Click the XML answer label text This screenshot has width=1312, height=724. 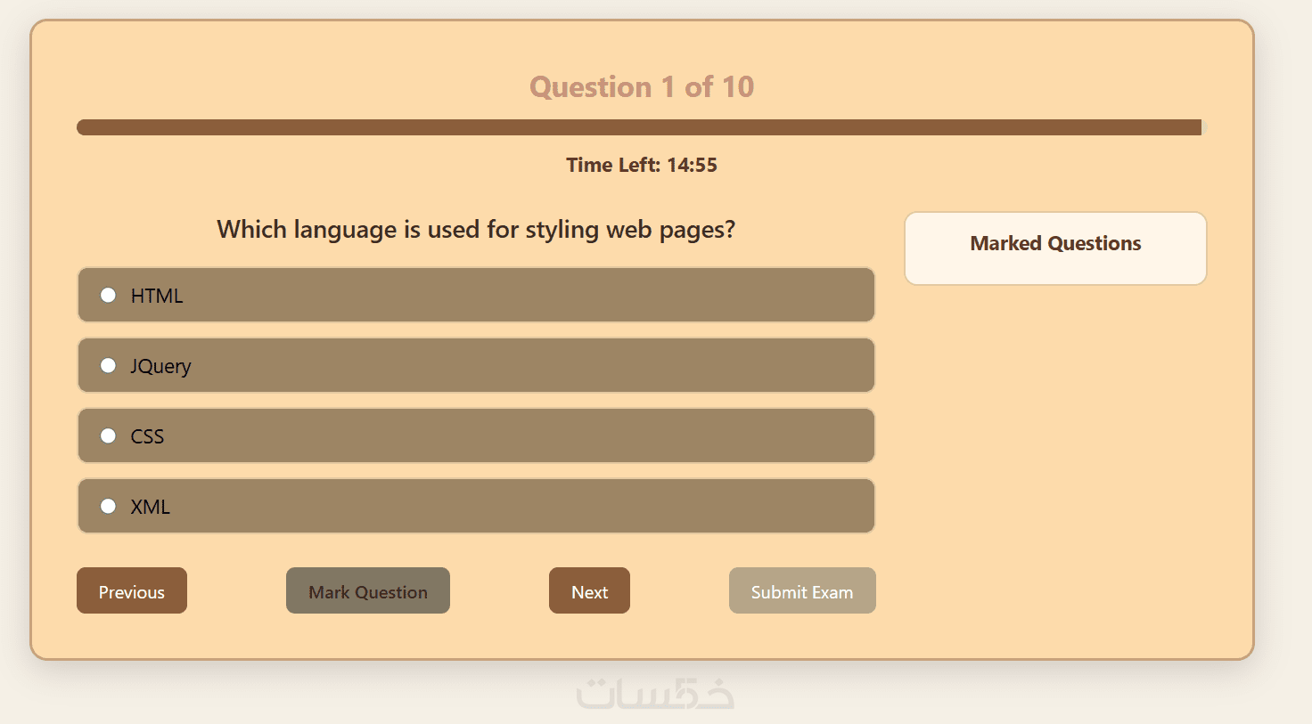tap(150, 507)
